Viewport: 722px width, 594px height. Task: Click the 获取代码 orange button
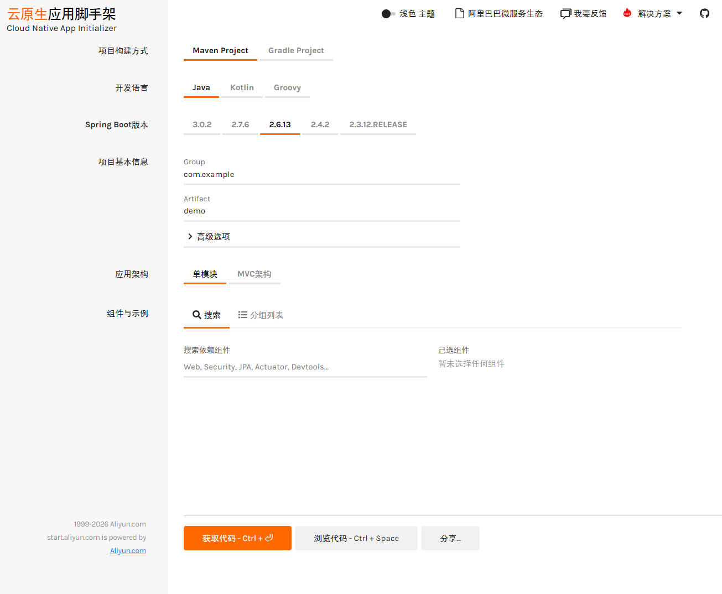[x=237, y=538]
